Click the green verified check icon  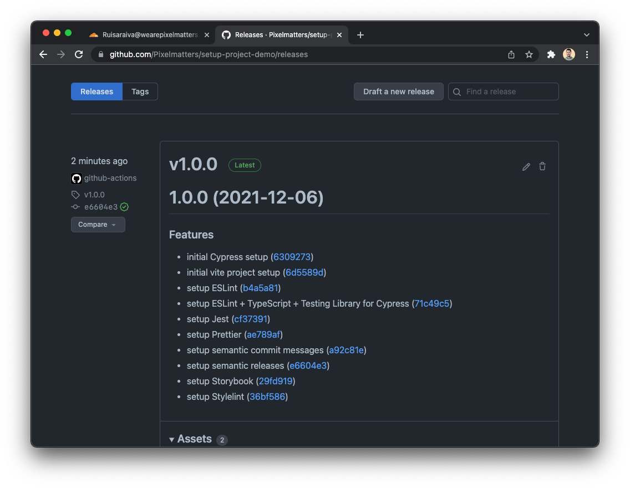(x=125, y=207)
